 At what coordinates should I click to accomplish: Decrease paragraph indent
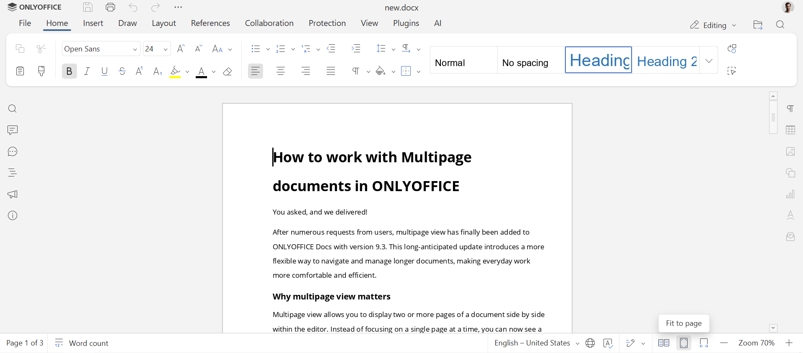pos(331,49)
